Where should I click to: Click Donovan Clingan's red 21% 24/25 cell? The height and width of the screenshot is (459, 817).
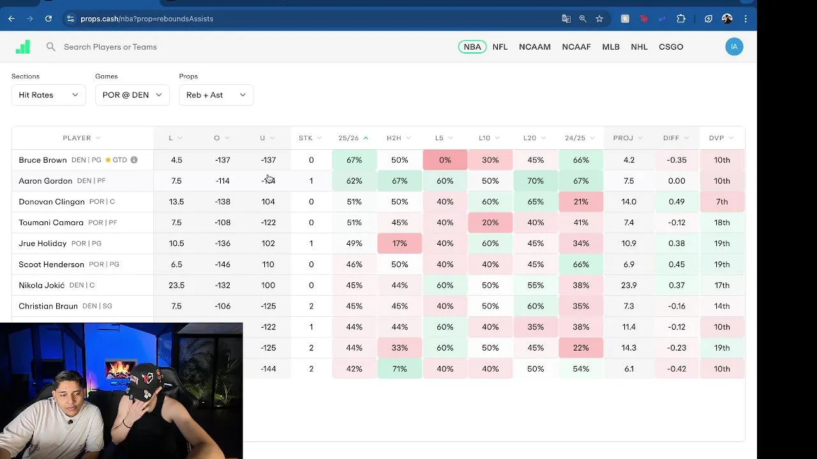coord(581,201)
